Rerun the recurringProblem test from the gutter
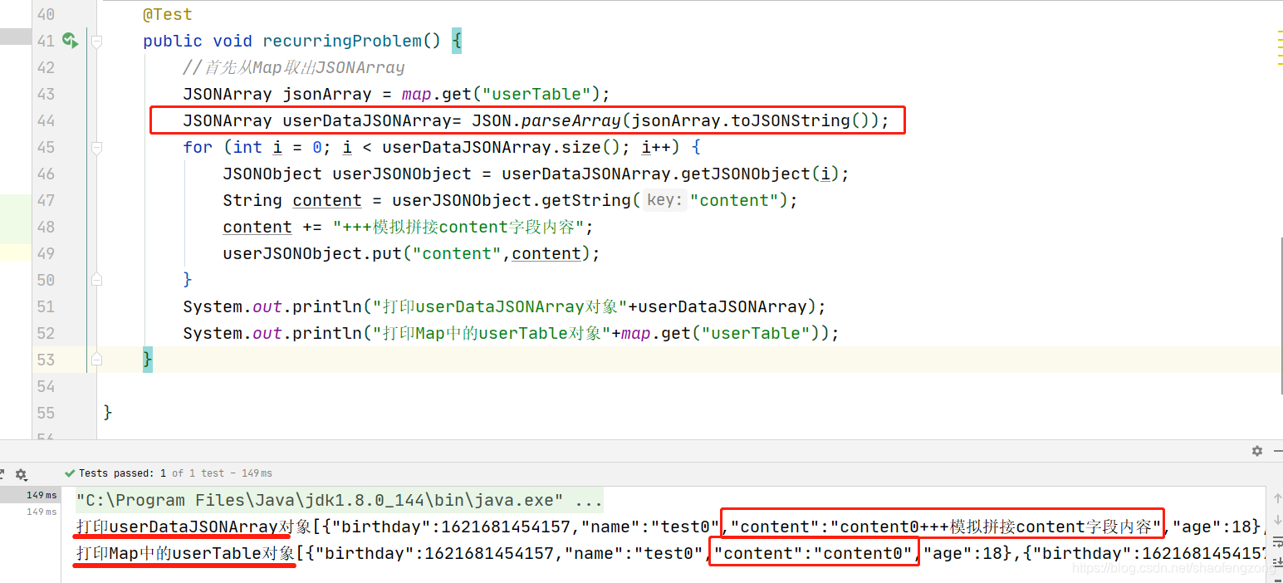1283x583 pixels. tap(69, 39)
